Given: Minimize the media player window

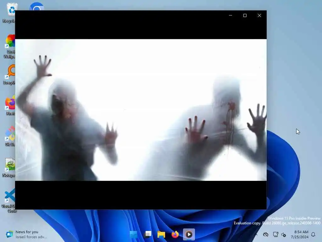Looking at the screenshot, I should pos(230,15).
